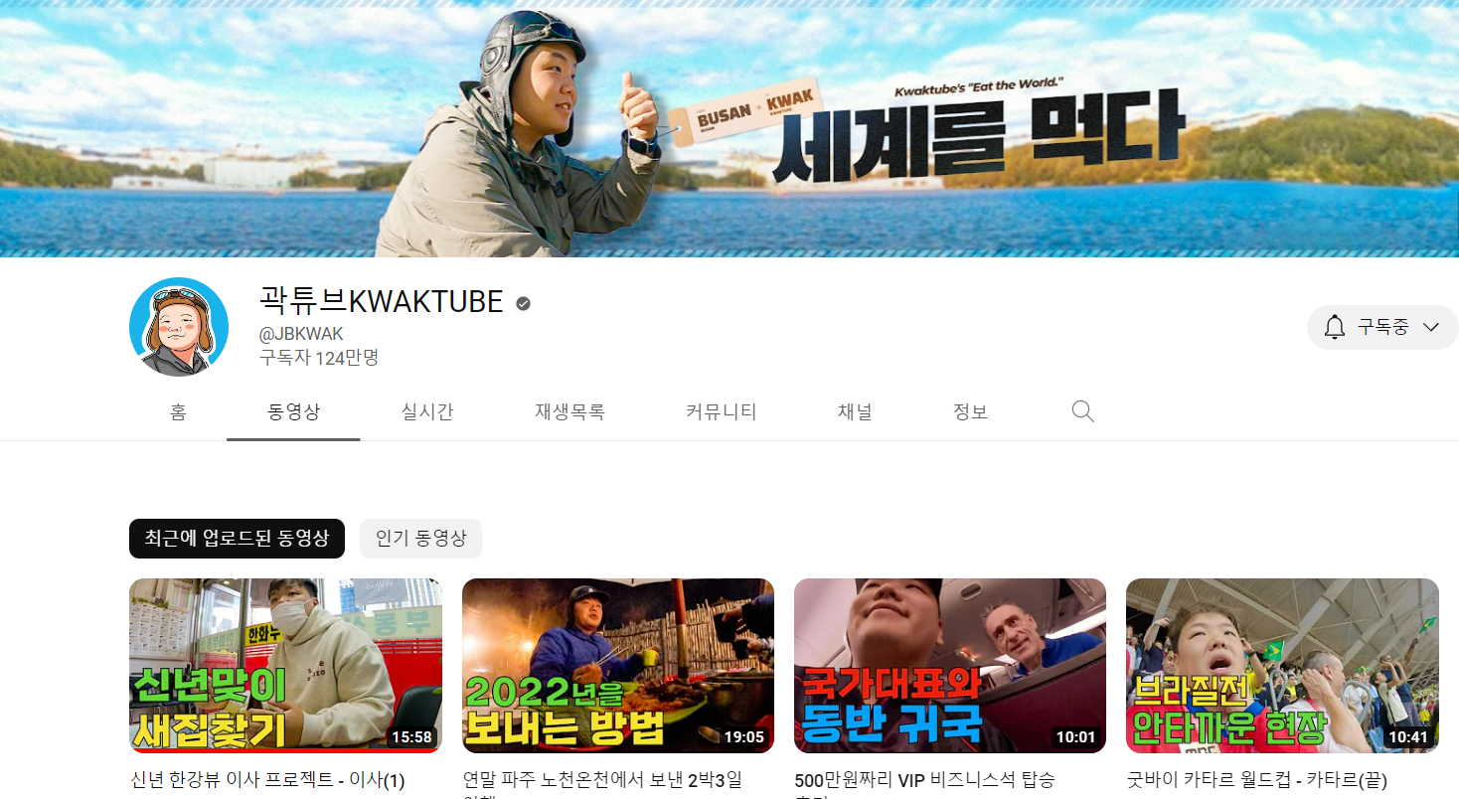Click the notification bell icon
This screenshot has width=1459, height=799.
point(1335,327)
